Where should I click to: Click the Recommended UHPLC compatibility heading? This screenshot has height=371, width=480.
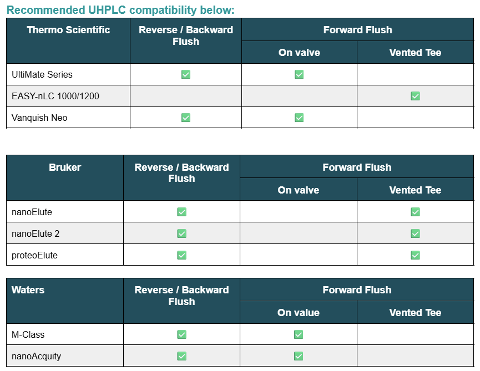[x=120, y=9]
